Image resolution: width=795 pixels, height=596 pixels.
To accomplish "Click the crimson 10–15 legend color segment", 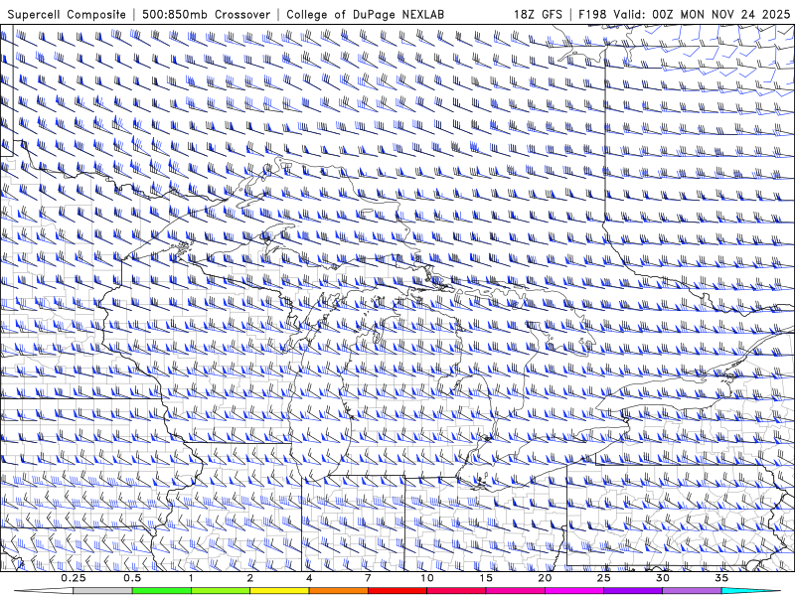I will pyautogui.click(x=456, y=591).
